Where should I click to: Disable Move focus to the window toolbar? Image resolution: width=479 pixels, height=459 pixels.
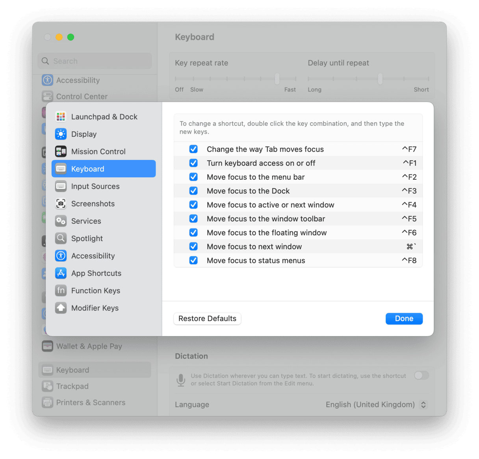(193, 218)
